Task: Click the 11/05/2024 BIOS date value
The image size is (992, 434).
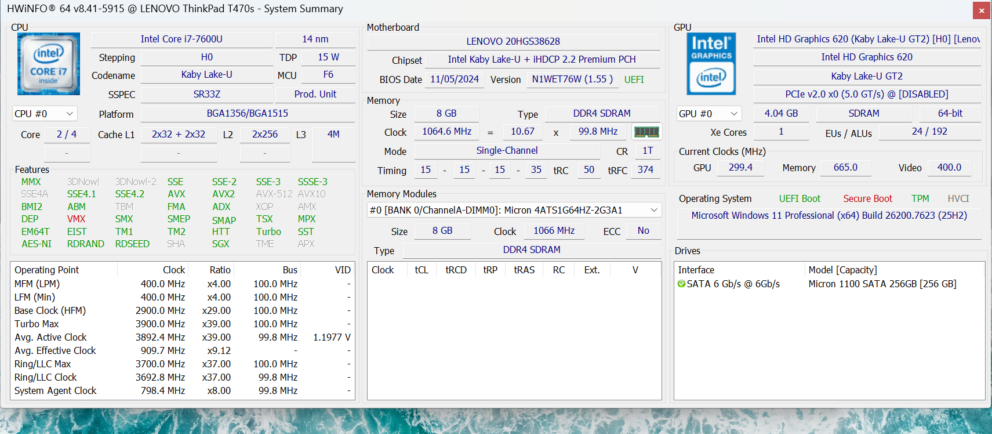Action: pos(455,79)
